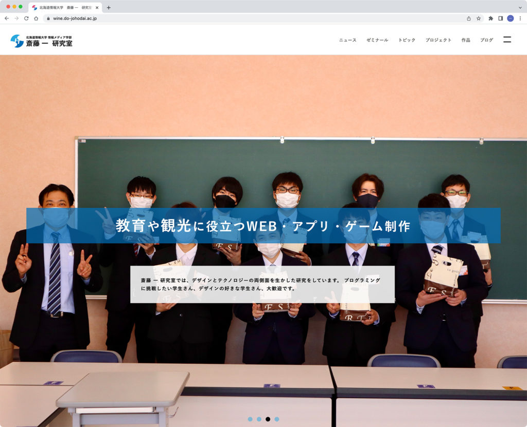Open the share icon in address bar
This screenshot has width=527, height=427.
pos(469,18)
